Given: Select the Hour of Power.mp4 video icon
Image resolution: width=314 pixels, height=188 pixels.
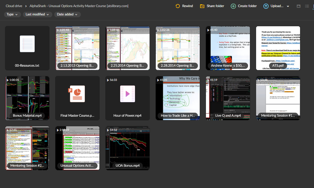Looking at the screenshot, I should (x=128, y=94).
